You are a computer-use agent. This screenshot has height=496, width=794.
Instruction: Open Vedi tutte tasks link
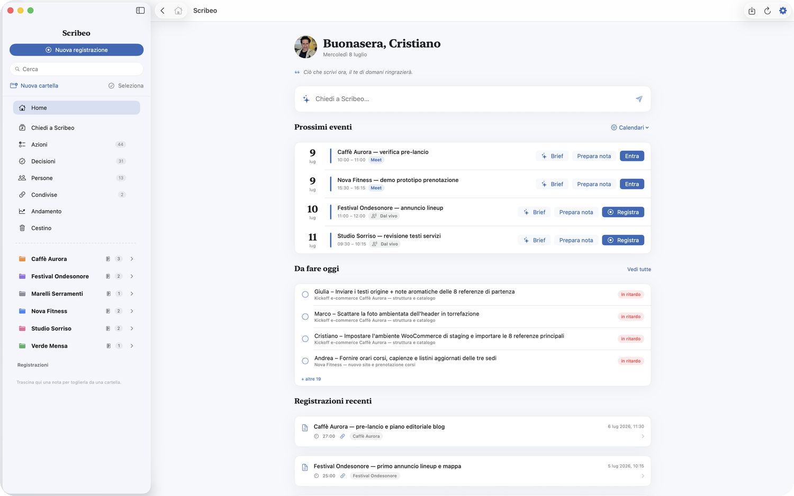click(639, 269)
